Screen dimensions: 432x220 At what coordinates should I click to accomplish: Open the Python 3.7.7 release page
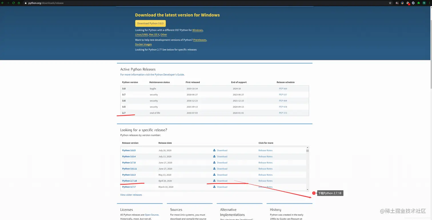(x=129, y=187)
